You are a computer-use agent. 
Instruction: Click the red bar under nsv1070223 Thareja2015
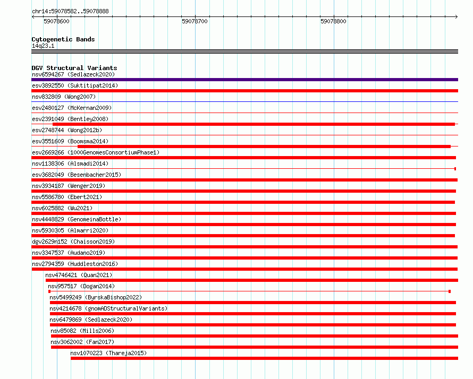pyautogui.click(x=264, y=358)
